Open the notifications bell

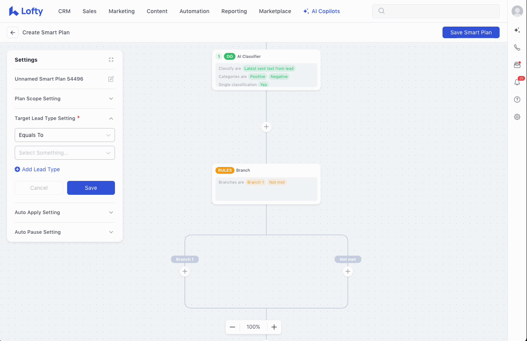[x=517, y=82]
